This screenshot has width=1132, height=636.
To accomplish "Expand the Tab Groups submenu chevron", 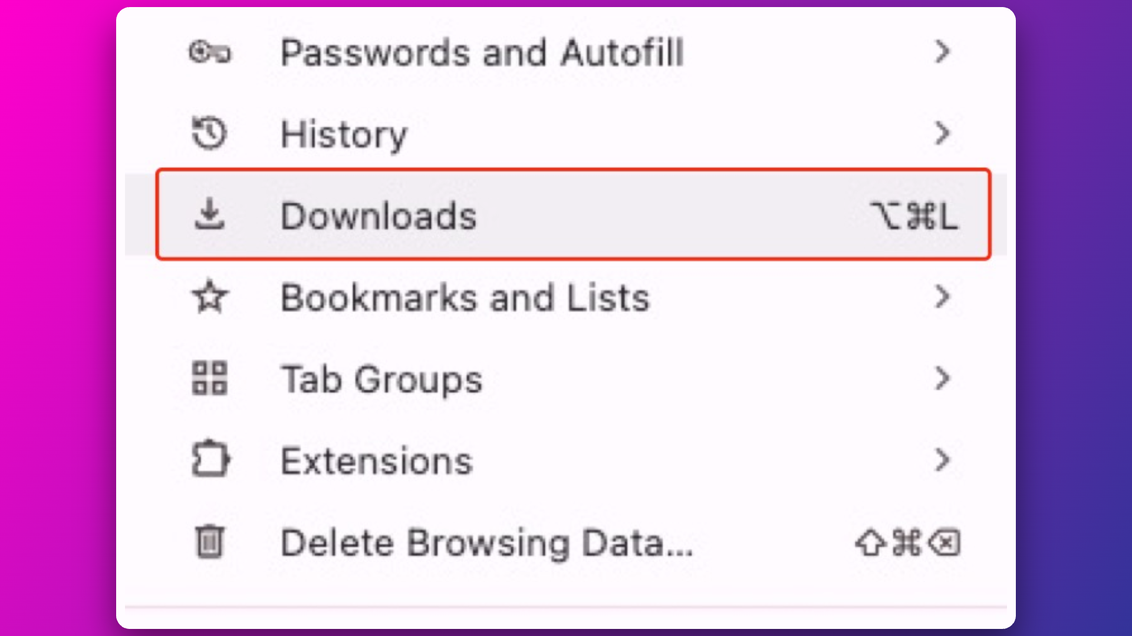I will (x=942, y=378).
